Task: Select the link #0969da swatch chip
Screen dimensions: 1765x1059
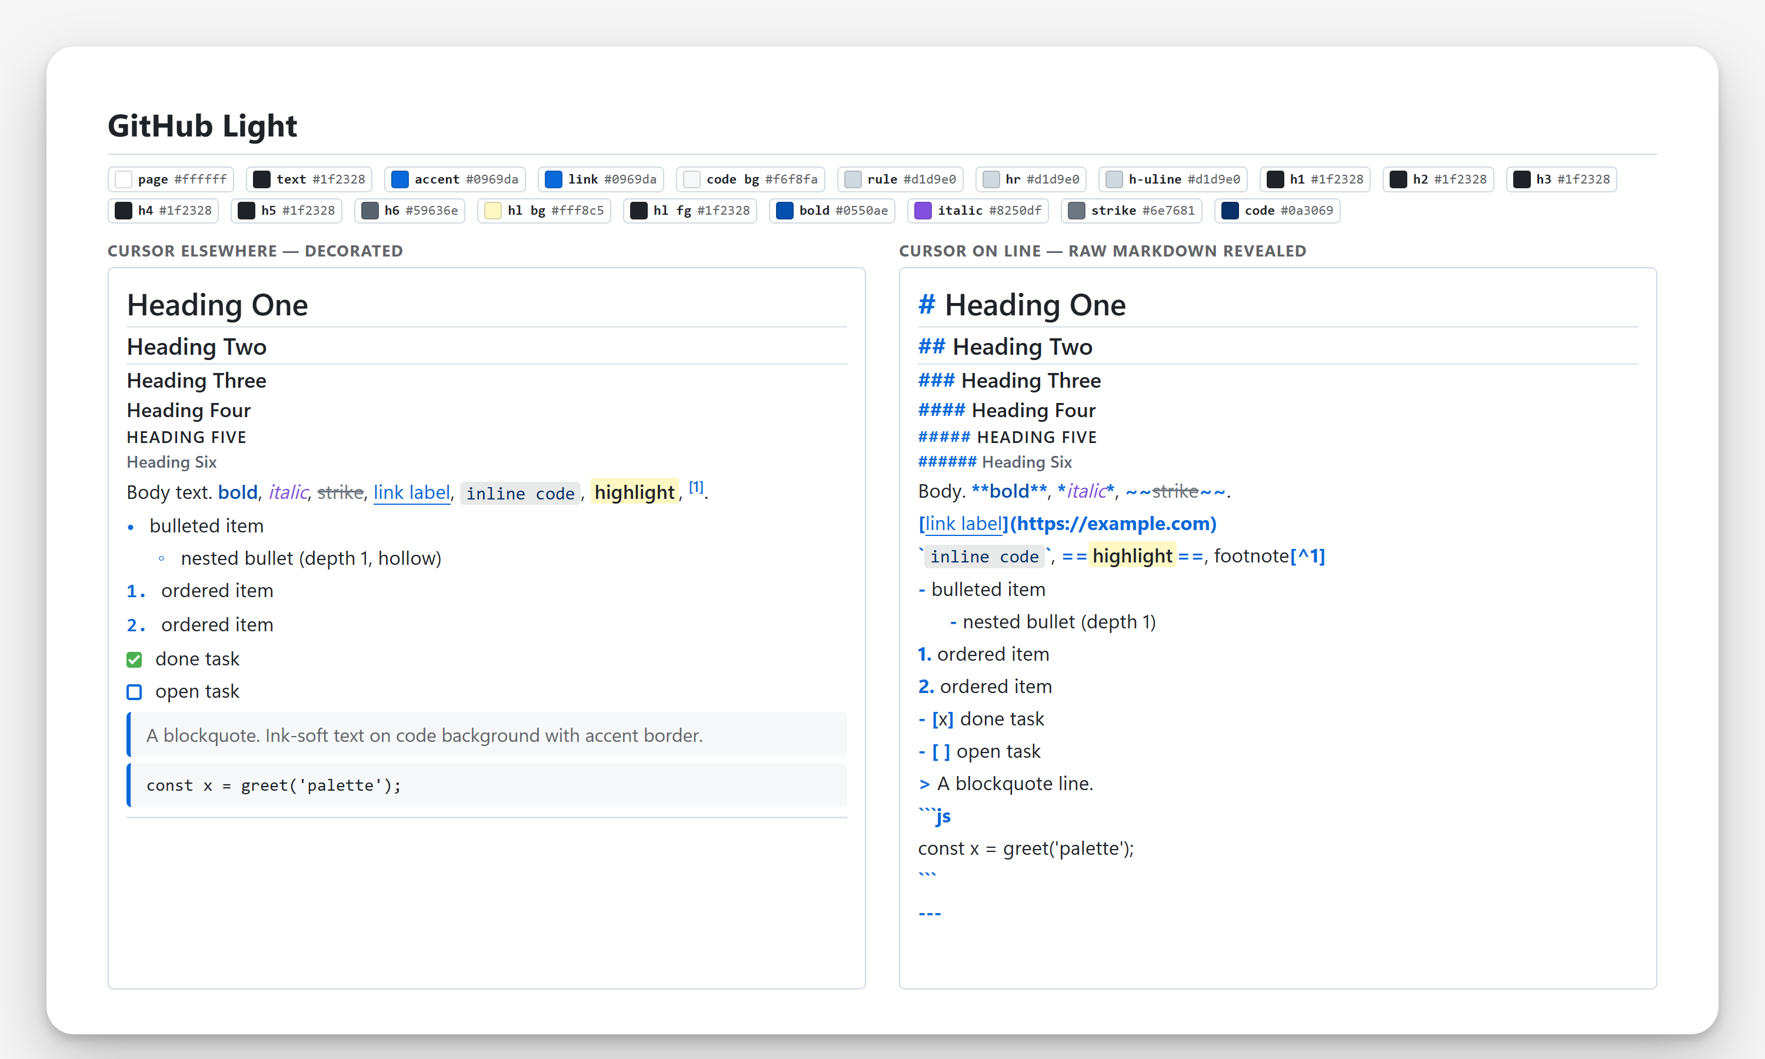Action: (601, 179)
